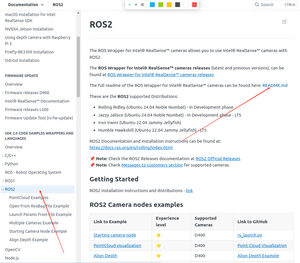Collapse the ROS2 sidebar section
Image resolution: width=300 pixels, height=263 pixels.
3,189
